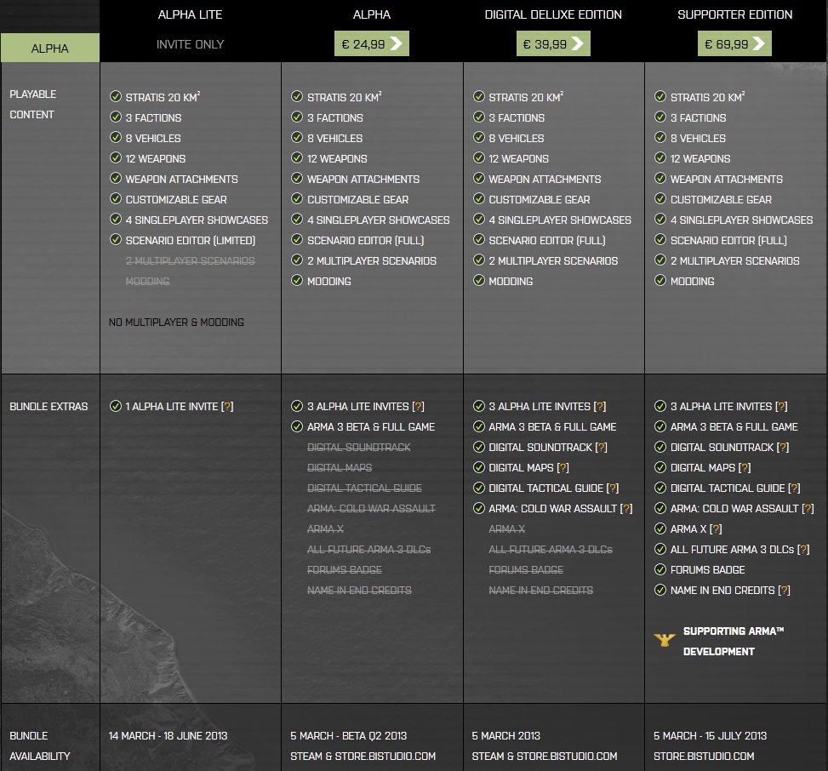Open help for Cold War Assault in Supporter column

[x=808, y=509]
